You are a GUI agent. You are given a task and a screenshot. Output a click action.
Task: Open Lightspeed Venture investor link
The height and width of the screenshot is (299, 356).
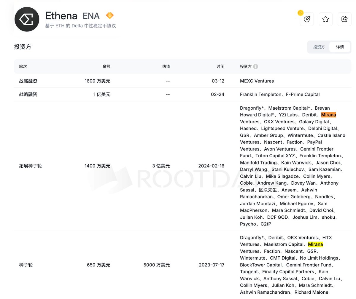click(x=282, y=129)
